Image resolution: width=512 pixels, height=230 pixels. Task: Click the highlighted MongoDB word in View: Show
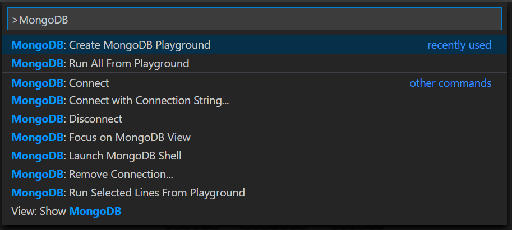click(x=95, y=211)
